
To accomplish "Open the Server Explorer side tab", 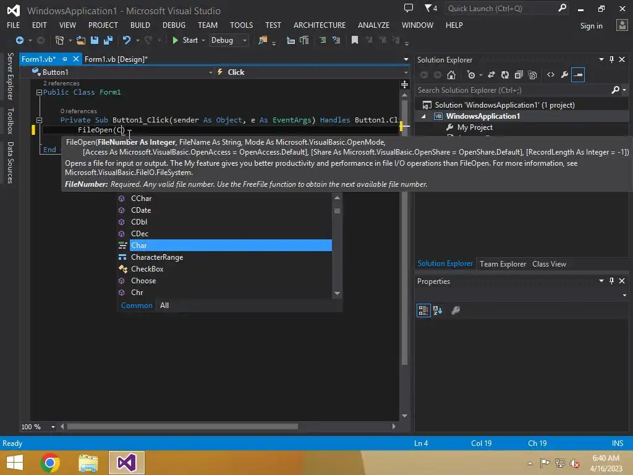I will coord(11,76).
